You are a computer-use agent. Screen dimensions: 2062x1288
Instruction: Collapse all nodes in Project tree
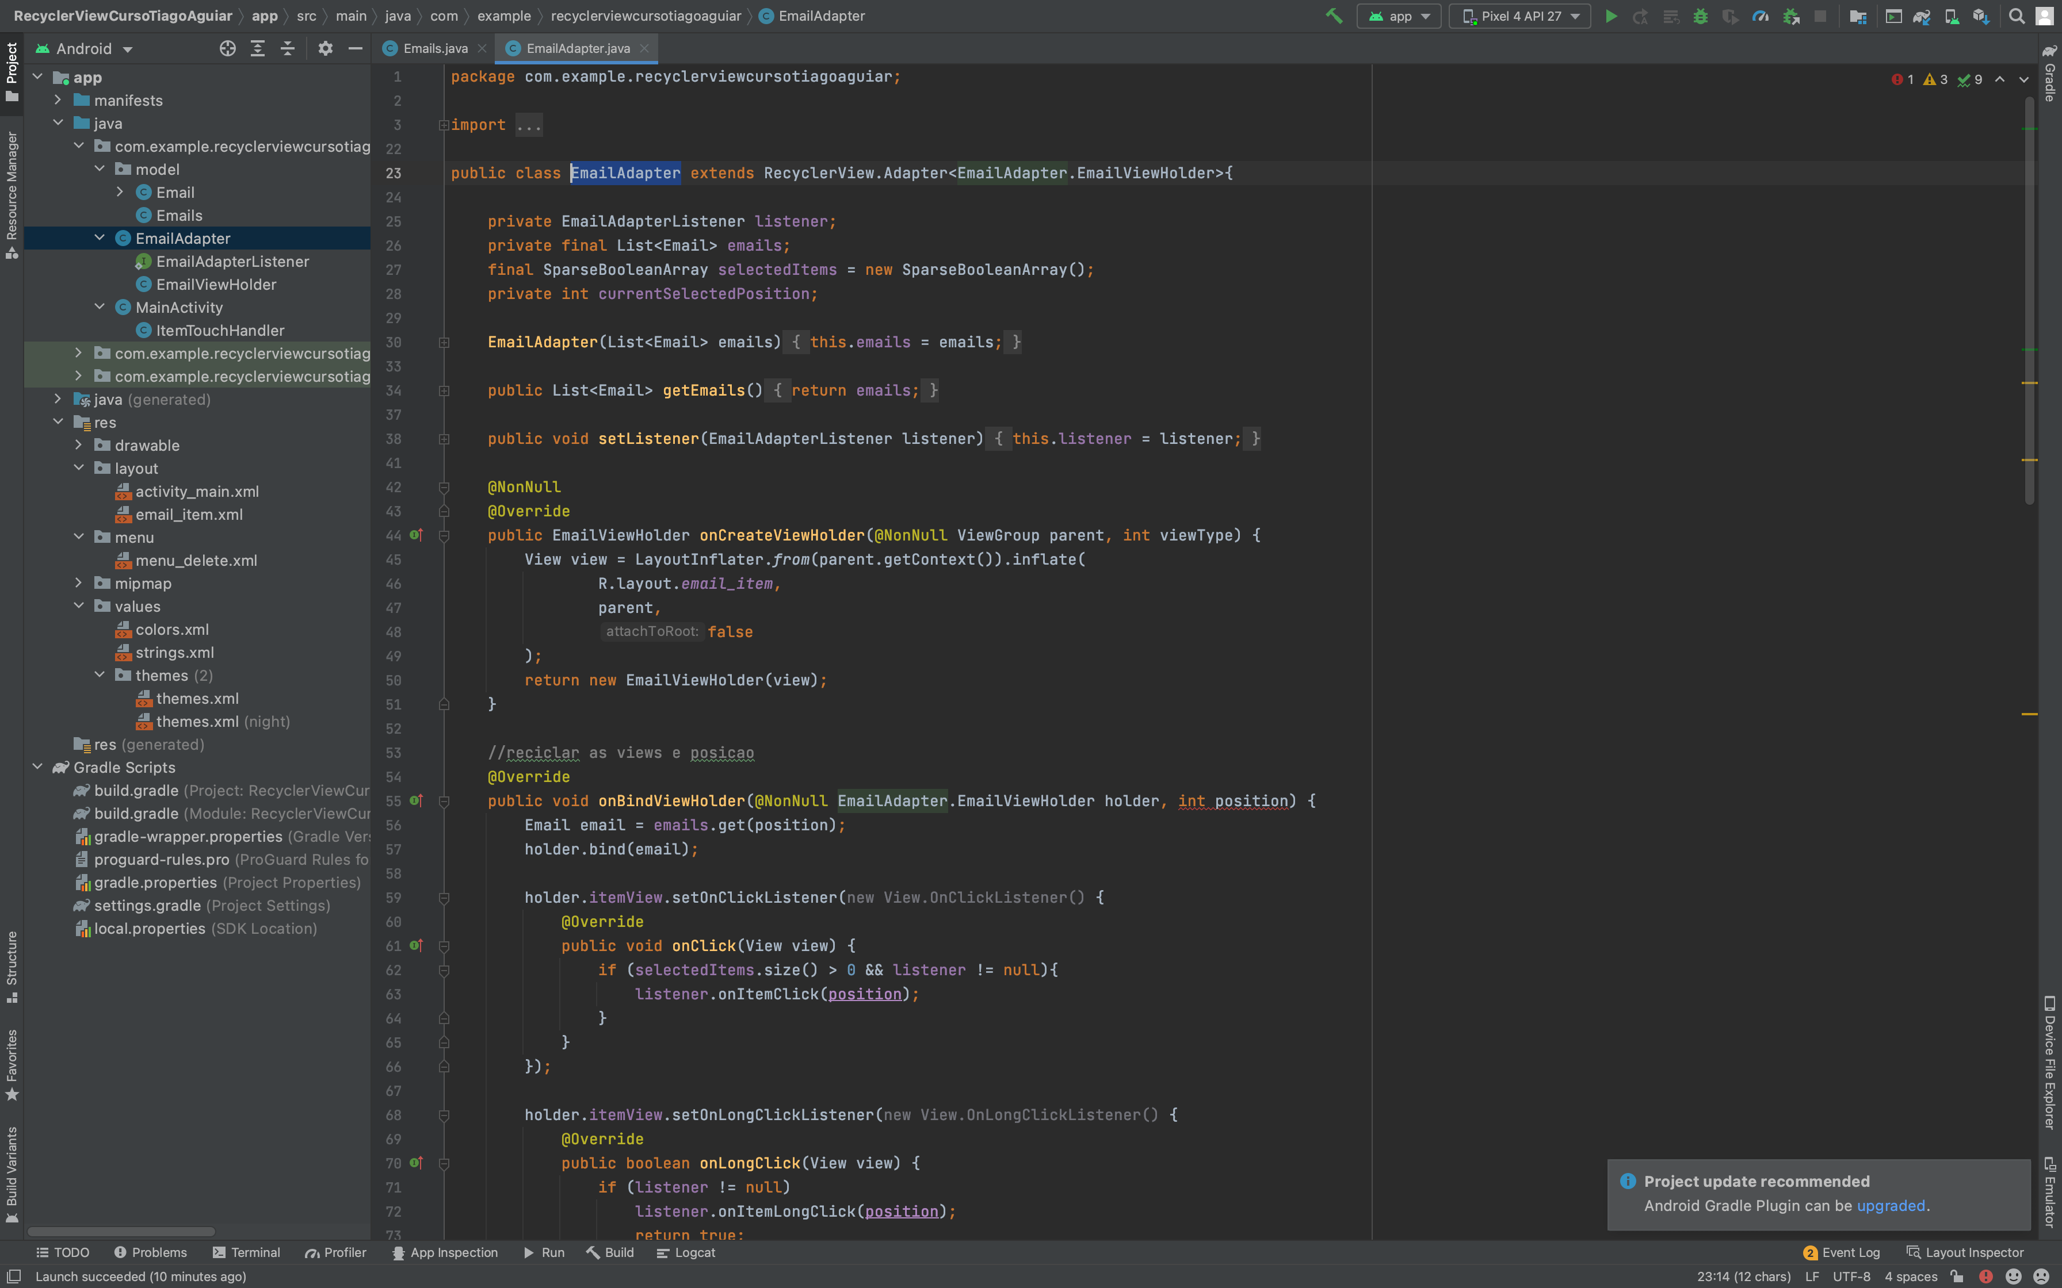pos(287,48)
